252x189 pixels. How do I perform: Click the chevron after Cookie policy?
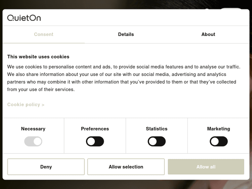[x=43, y=105]
